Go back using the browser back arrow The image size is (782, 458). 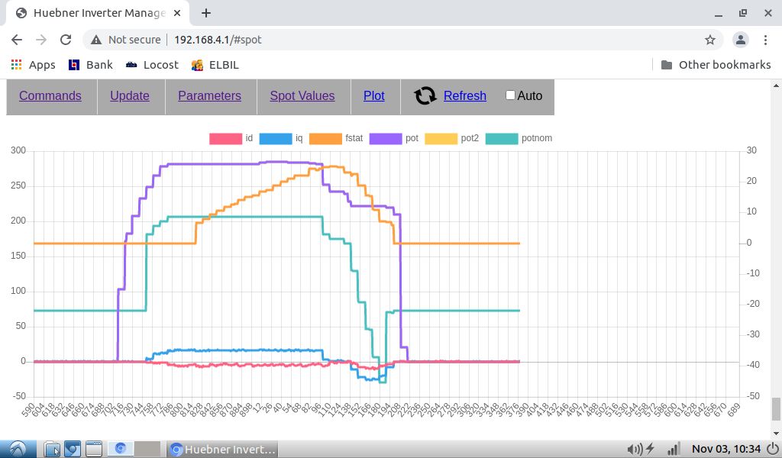17,40
